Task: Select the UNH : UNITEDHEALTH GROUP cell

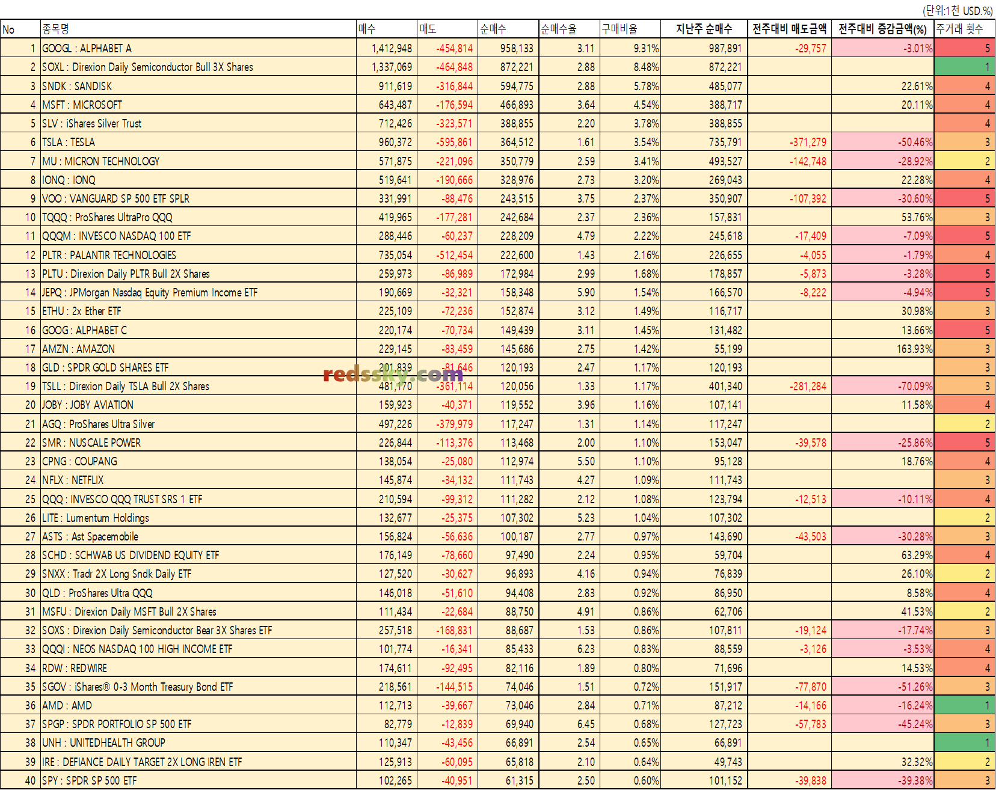Action: (198, 743)
